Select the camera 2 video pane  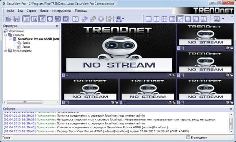pyautogui.click(x=205, y=35)
